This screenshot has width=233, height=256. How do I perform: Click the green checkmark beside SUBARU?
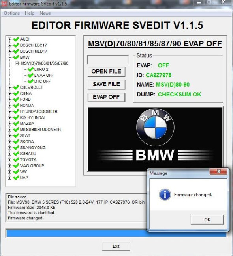16,154
